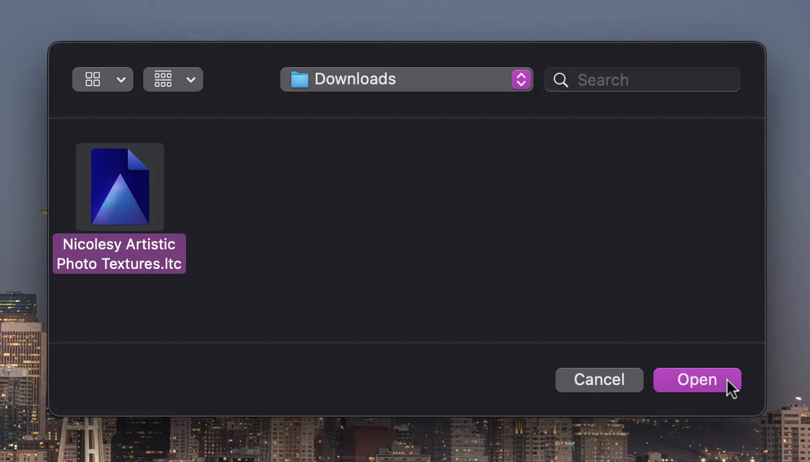Select the blue triangle .ltc file thumbnail

(x=120, y=187)
